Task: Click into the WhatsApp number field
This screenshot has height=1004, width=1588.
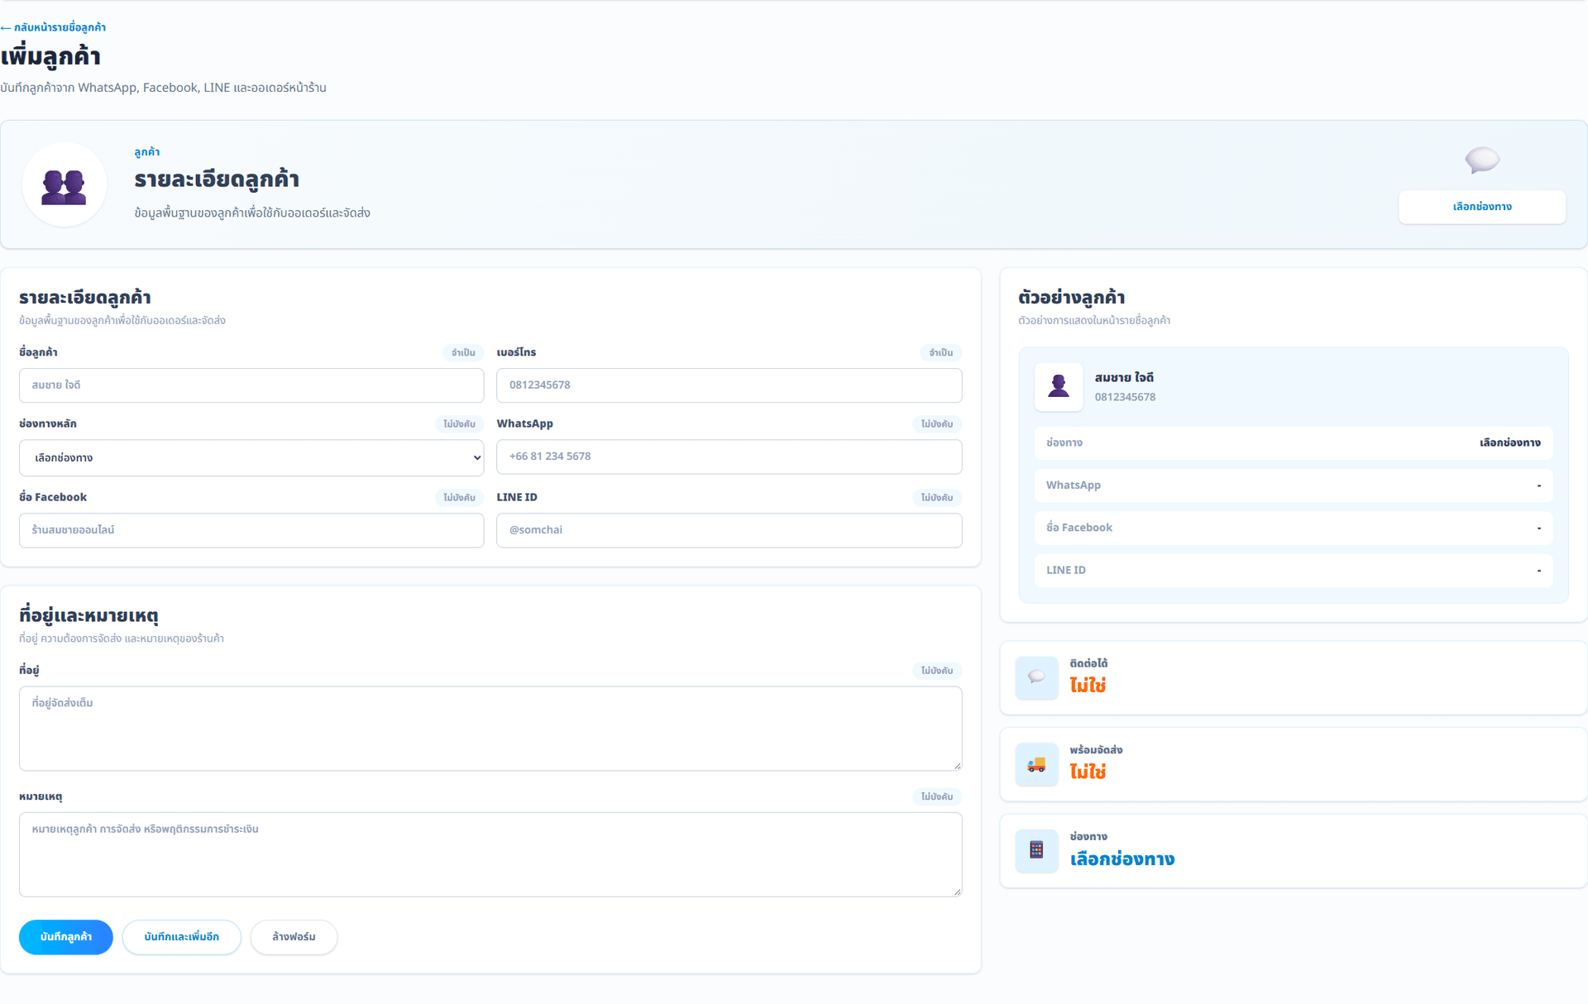Action: point(729,457)
